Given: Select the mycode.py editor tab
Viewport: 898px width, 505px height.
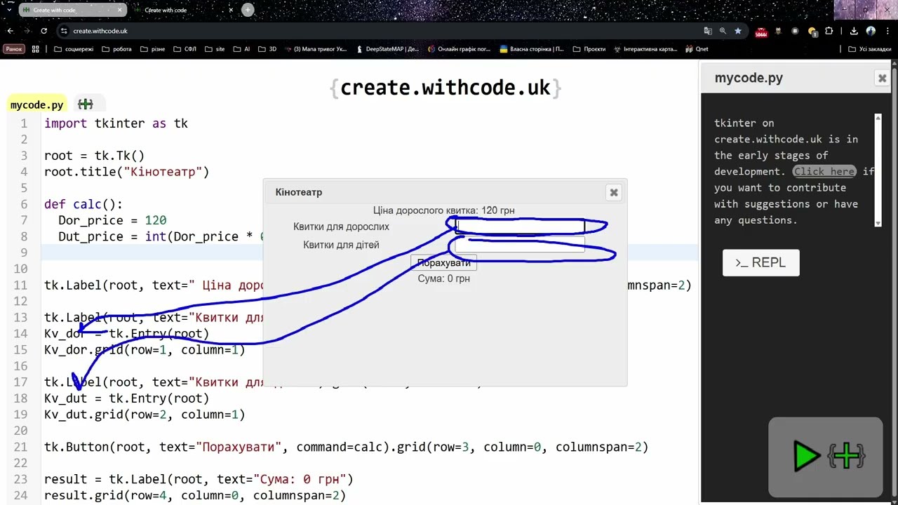Looking at the screenshot, I should tap(36, 105).
